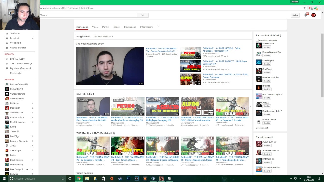This screenshot has width=324, height=182.
Task: Toggle the Riproduzione casuale checkbox
Action: 257,40
